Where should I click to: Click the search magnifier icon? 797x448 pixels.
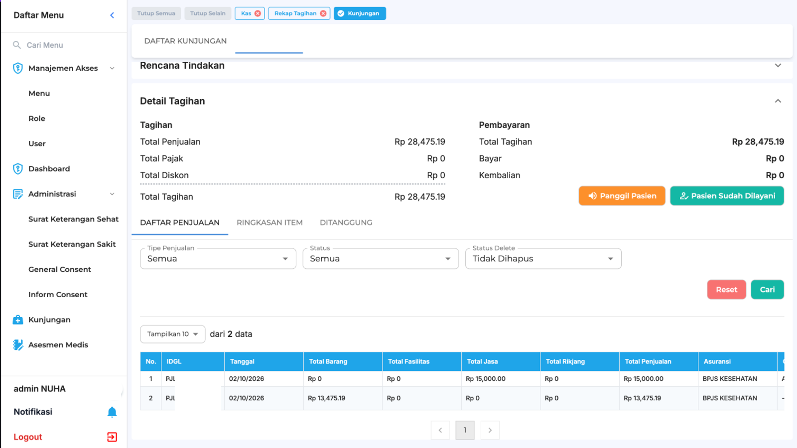(x=17, y=45)
